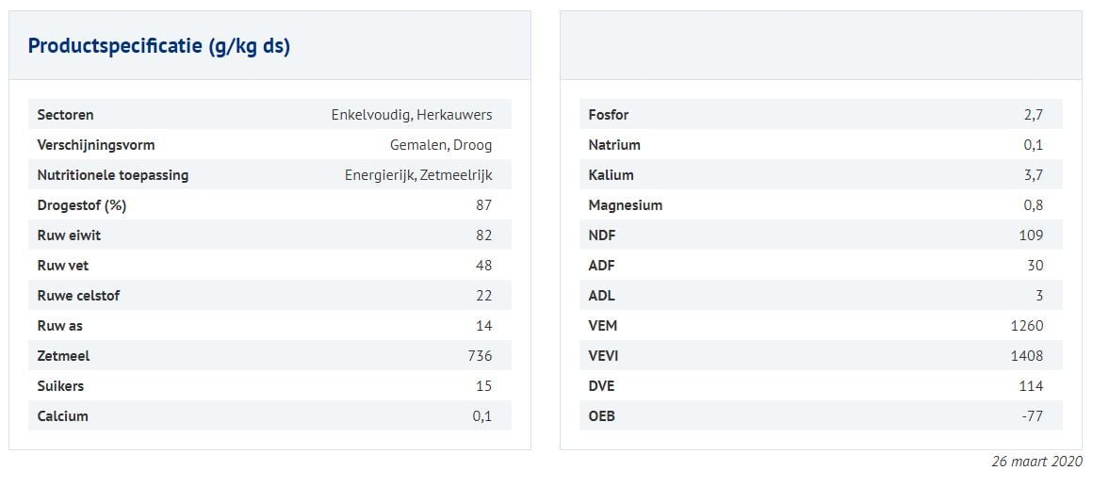Screen dimensions: 1109x487
Task: Click the Fosfor row label
Action: tap(608, 115)
